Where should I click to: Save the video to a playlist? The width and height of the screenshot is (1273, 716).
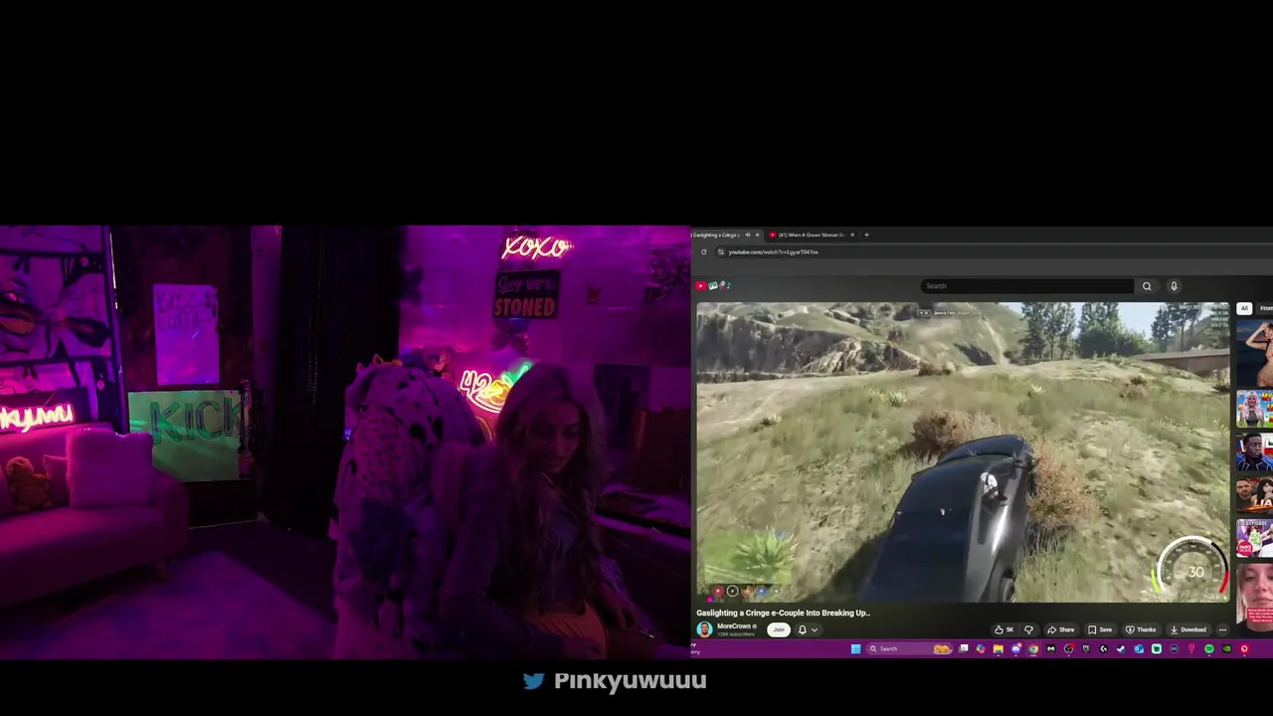1100,629
